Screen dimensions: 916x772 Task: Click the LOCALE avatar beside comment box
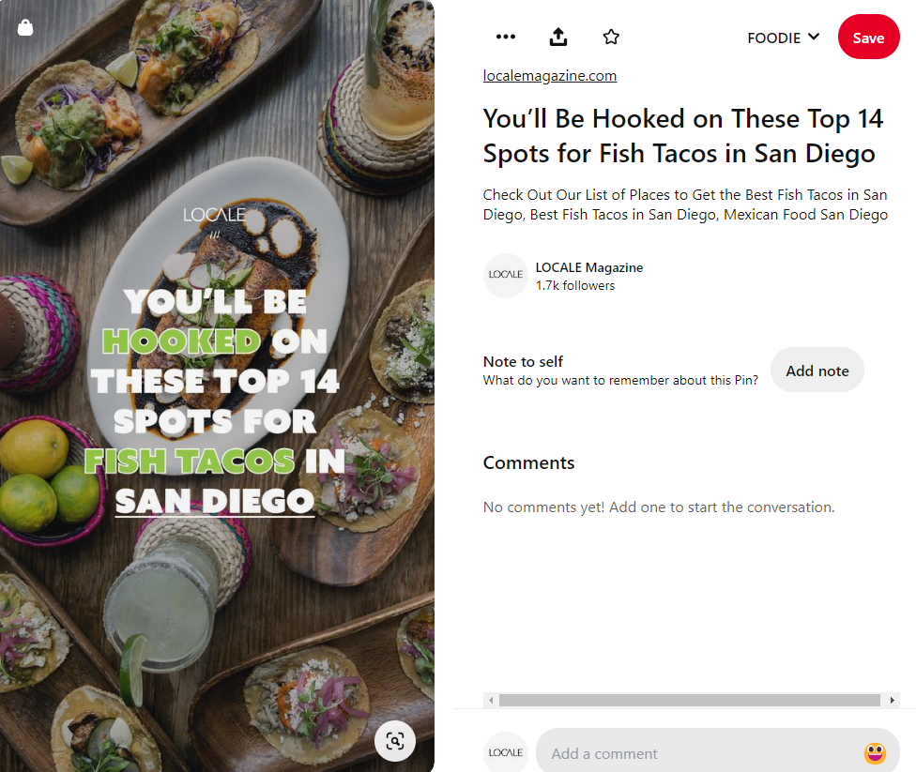(x=505, y=752)
